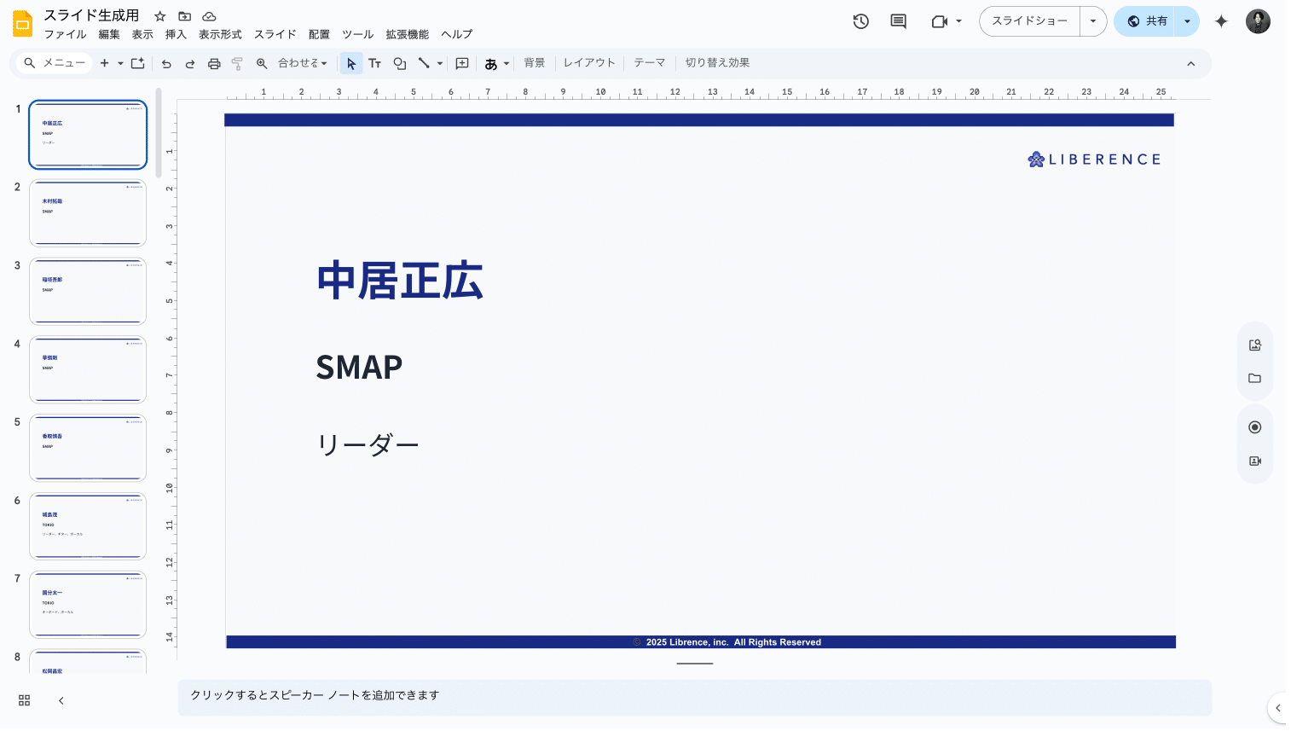This screenshot has height=731, width=1291.
Task: Click the video call camera icon
Action: pyautogui.click(x=940, y=21)
